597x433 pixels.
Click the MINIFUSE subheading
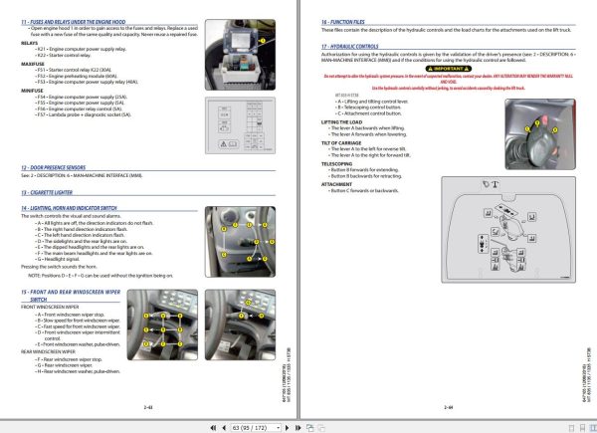(32, 91)
